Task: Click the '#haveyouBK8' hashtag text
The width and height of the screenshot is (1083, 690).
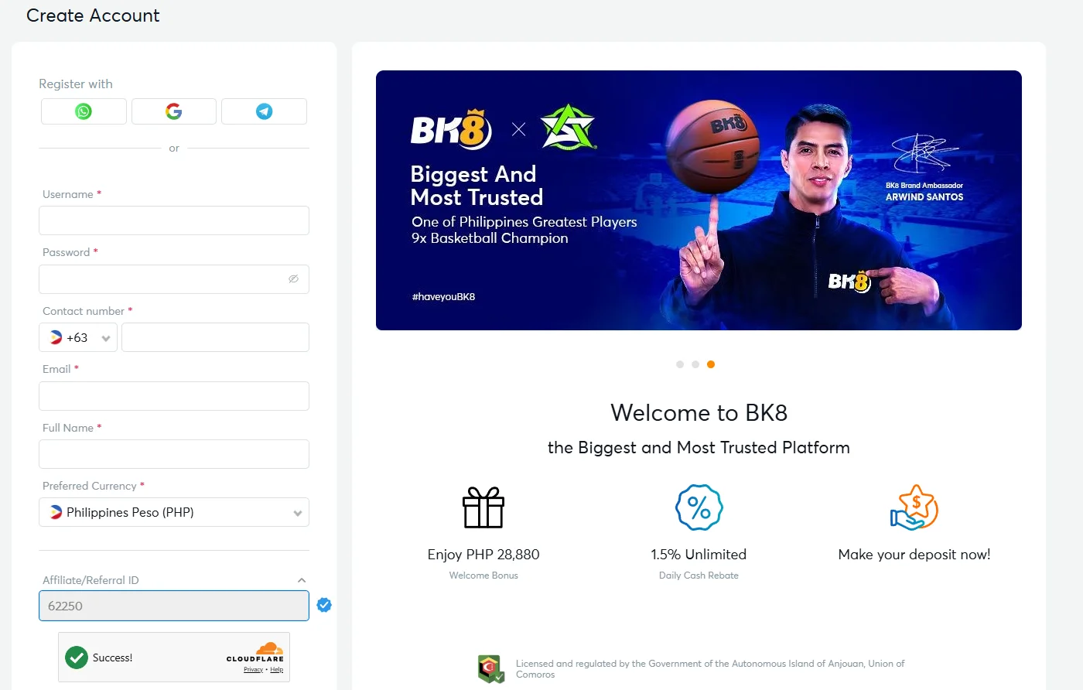Action: click(x=443, y=297)
